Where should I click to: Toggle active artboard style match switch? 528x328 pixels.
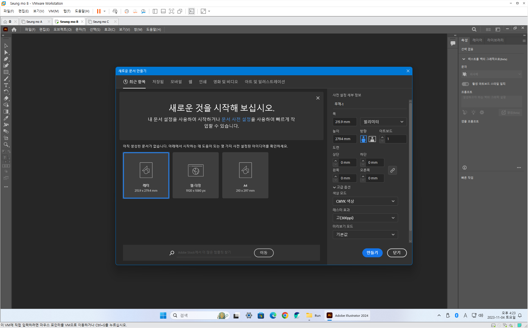(465, 84)
